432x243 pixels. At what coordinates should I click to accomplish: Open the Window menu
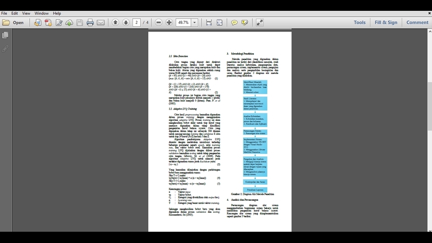(x=41, y=13)
